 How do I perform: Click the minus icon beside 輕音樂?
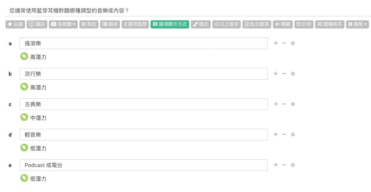point(284,135)
